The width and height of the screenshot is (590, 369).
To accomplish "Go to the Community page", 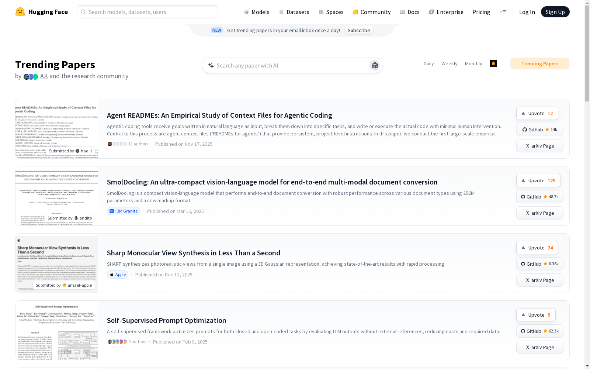I will [371, 12].
